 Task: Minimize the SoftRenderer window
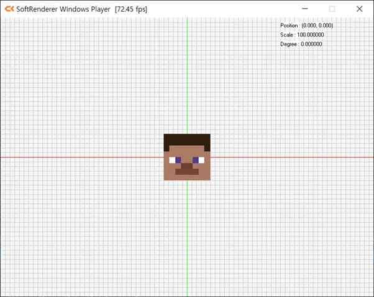pos(305,9)
